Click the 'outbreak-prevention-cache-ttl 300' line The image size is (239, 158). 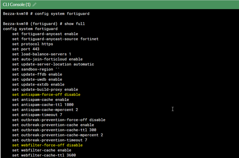(x=54, y=130)
